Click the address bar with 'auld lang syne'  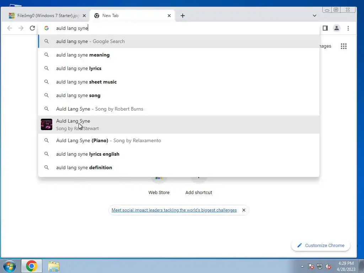pyautogui.click(x=179, y=28)
